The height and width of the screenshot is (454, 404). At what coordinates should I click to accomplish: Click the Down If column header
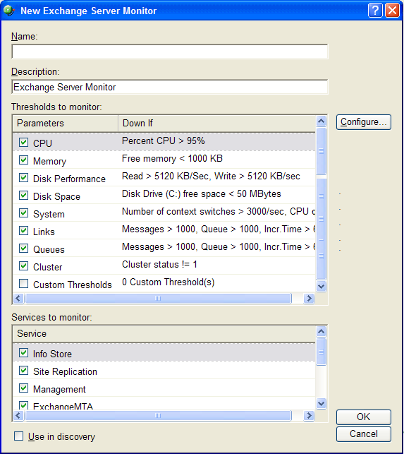coord(216,124)
